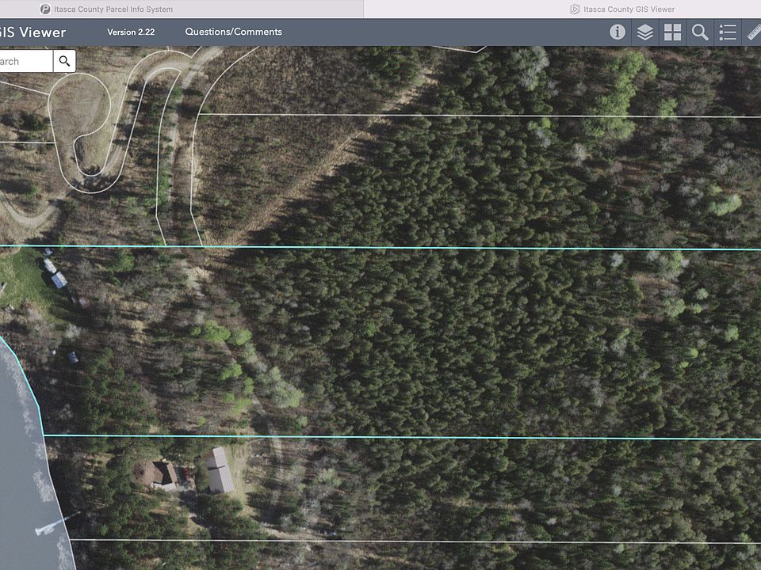Image resolution: width=761 pixels, height=570 pixels.
Task: Select the Measure ruler tool
Action: pyautogui.click(x=753, y=32)
